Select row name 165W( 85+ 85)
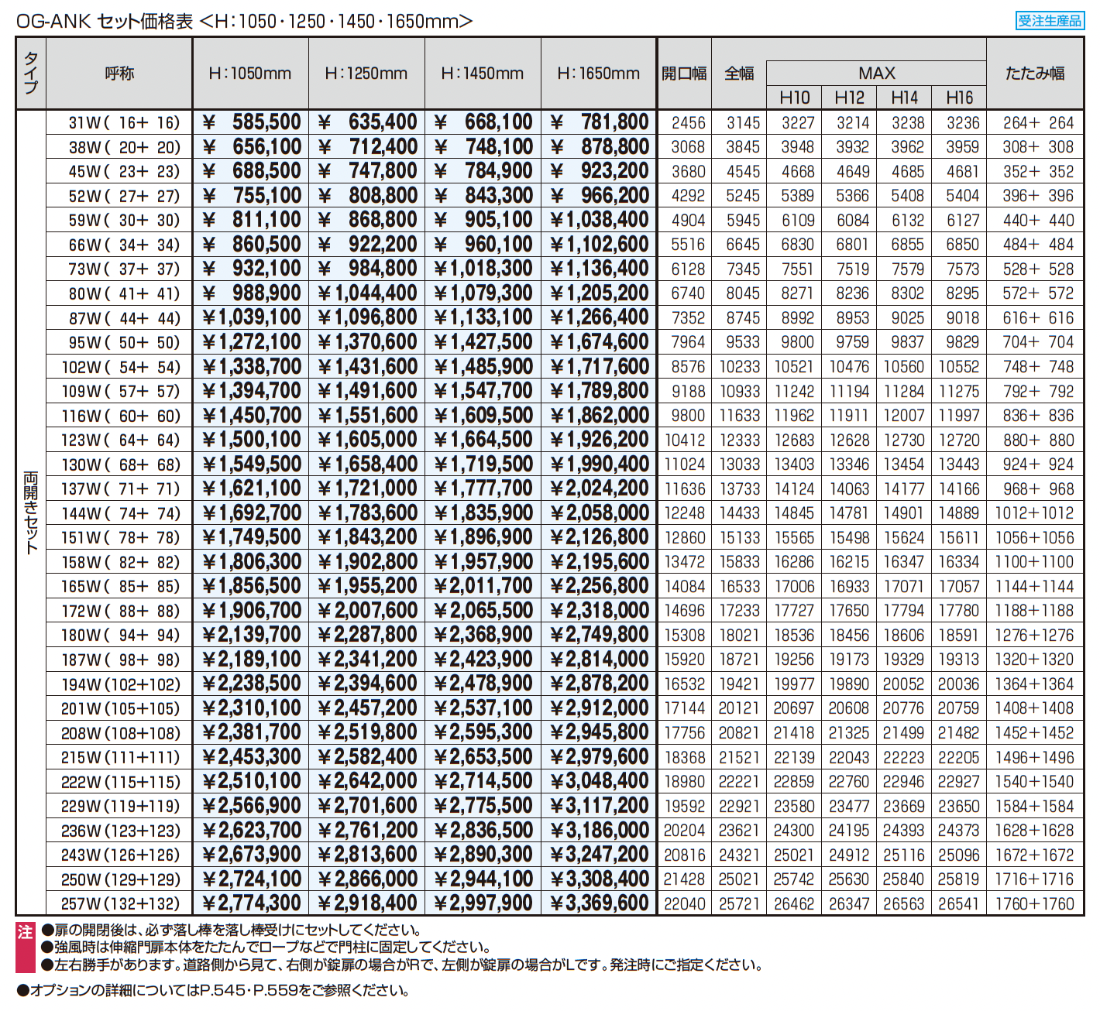Screen dimensions: 1100x1011 121,586
